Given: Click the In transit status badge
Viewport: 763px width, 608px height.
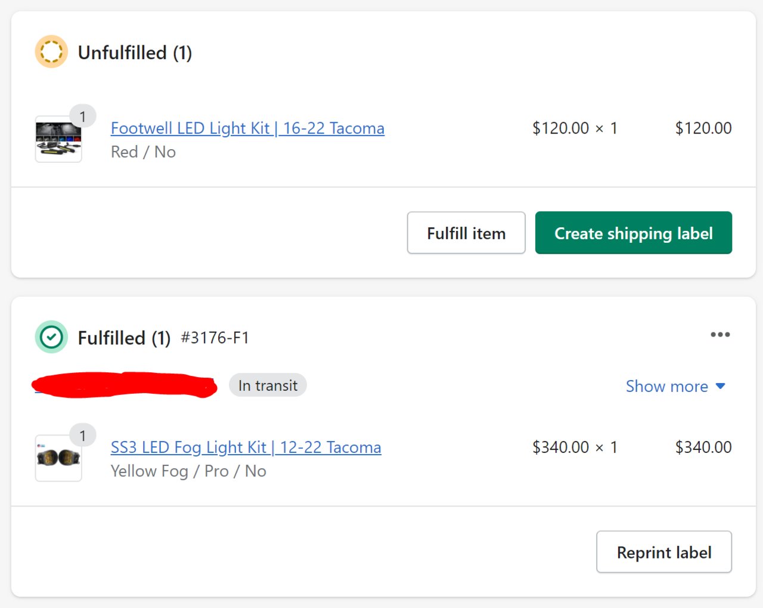Looking at the screenshot, I should point(268,385).
